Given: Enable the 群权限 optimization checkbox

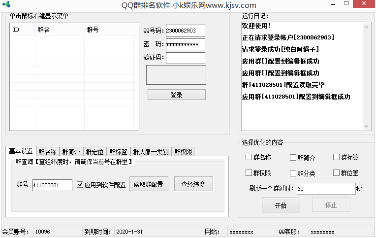Looking at the screenshot, I should (249, 172).
